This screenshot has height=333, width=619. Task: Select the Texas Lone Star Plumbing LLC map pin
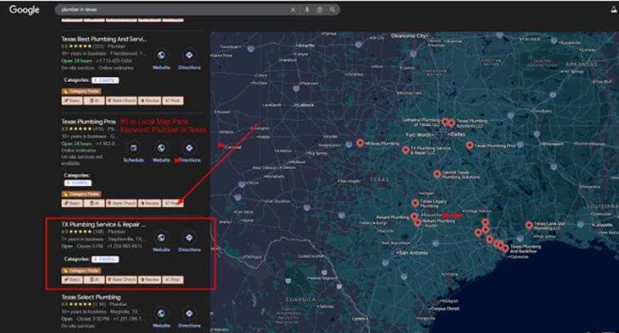click(x=529, y=225)
